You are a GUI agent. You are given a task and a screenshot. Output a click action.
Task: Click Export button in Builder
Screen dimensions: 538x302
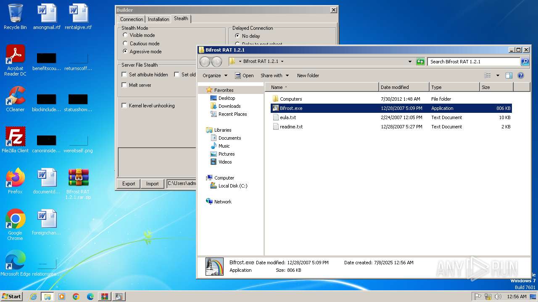(129, 184)
